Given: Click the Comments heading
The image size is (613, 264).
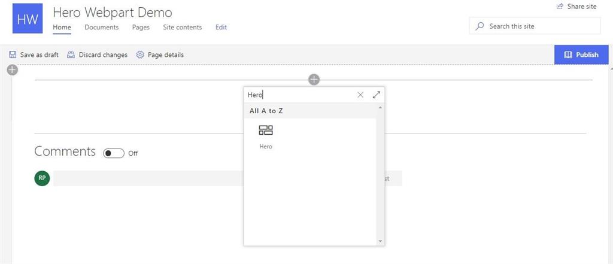Looking at the screenshot, I should tap(65, 151).
